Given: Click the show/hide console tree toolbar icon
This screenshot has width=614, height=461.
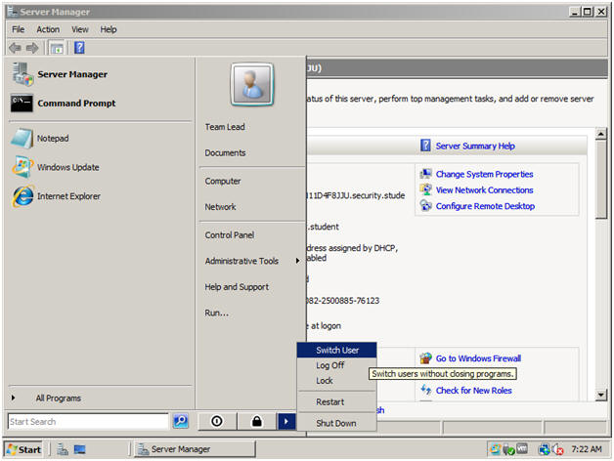Looking at the screenshot, I should [57, 48].
